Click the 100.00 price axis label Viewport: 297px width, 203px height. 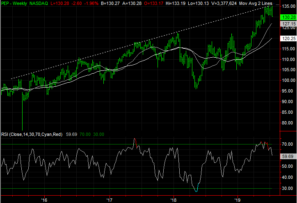tap(289, 80)
